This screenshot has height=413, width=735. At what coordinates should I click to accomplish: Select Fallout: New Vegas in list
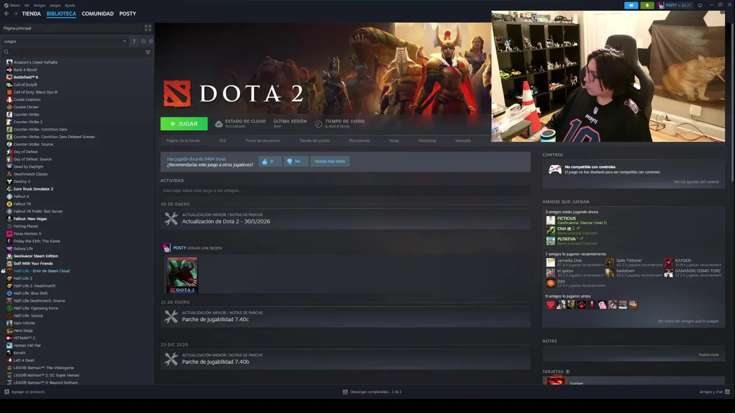click(x=30, y=219)
